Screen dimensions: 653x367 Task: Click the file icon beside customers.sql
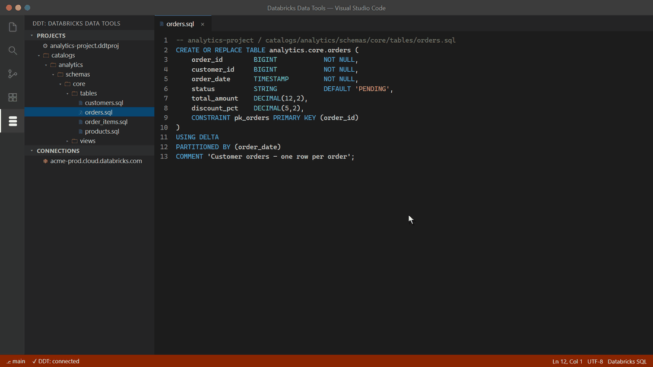point(81,103)
